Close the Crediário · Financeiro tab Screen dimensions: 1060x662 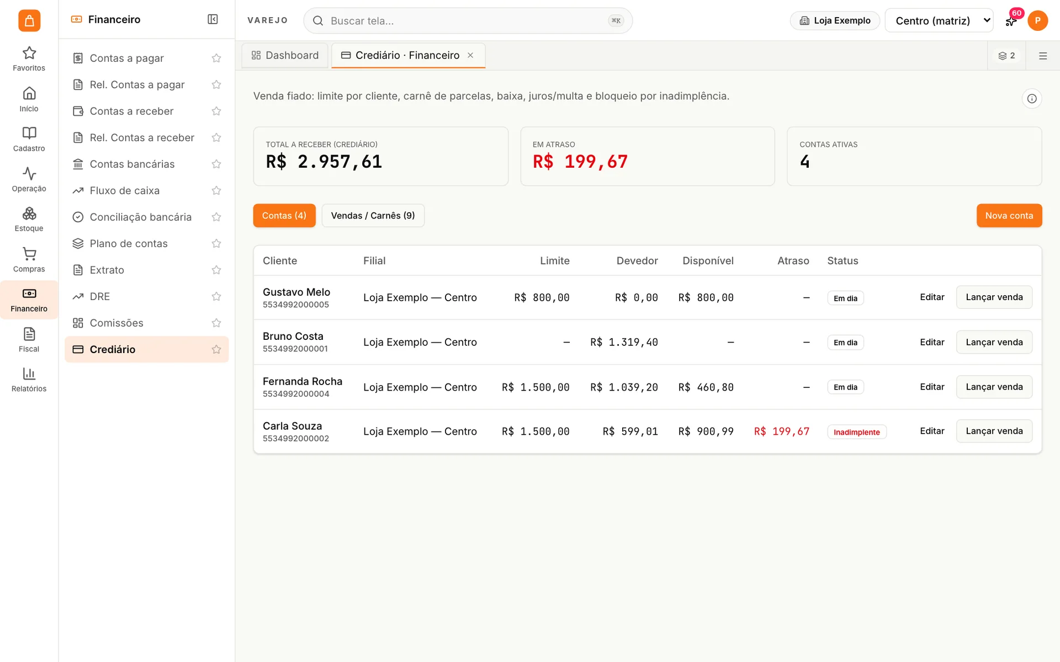(470, 55)
